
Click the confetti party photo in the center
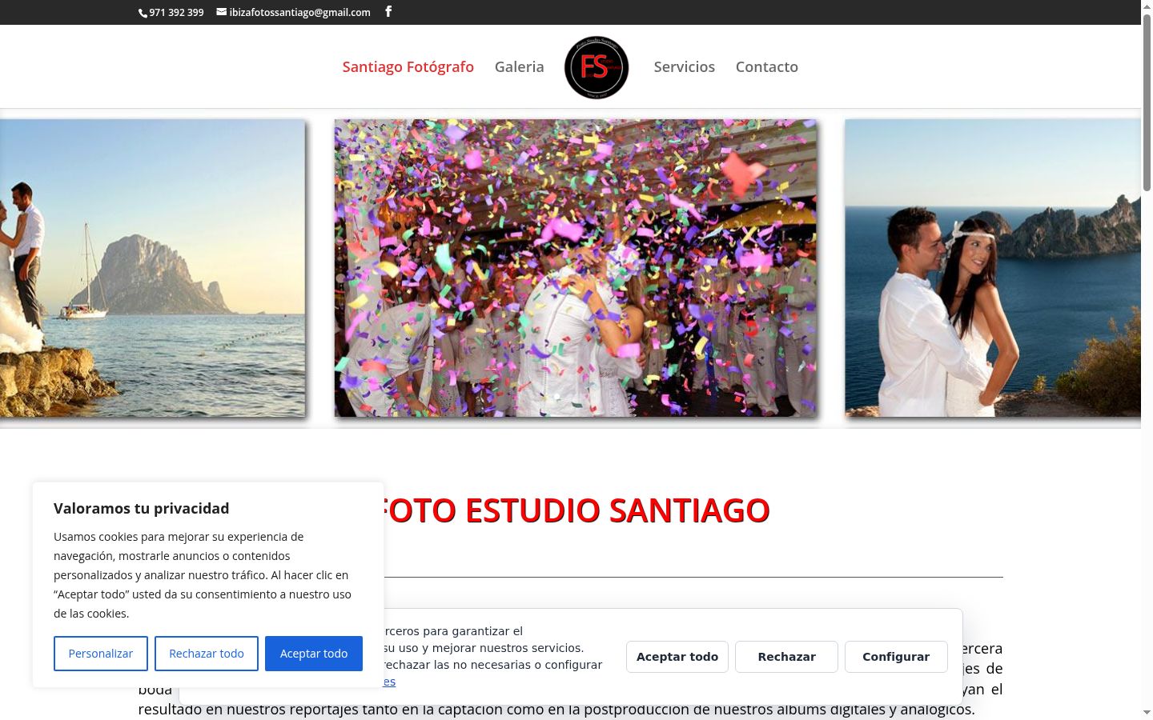pyautogui.click(x=576, y=268)
